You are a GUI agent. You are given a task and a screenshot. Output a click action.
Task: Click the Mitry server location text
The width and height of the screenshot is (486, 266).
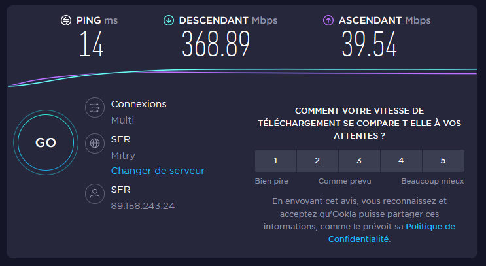pos(123,156)
